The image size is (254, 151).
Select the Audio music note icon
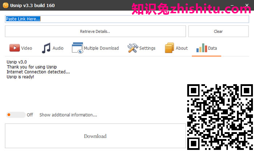46,48
